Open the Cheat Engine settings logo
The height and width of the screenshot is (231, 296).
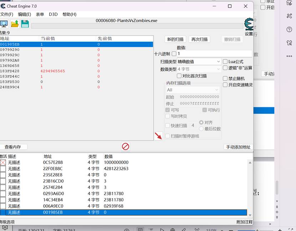249,24
